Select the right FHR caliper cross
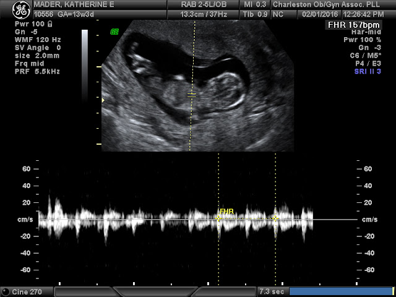396x297 pixels. [x=275, y=218]
